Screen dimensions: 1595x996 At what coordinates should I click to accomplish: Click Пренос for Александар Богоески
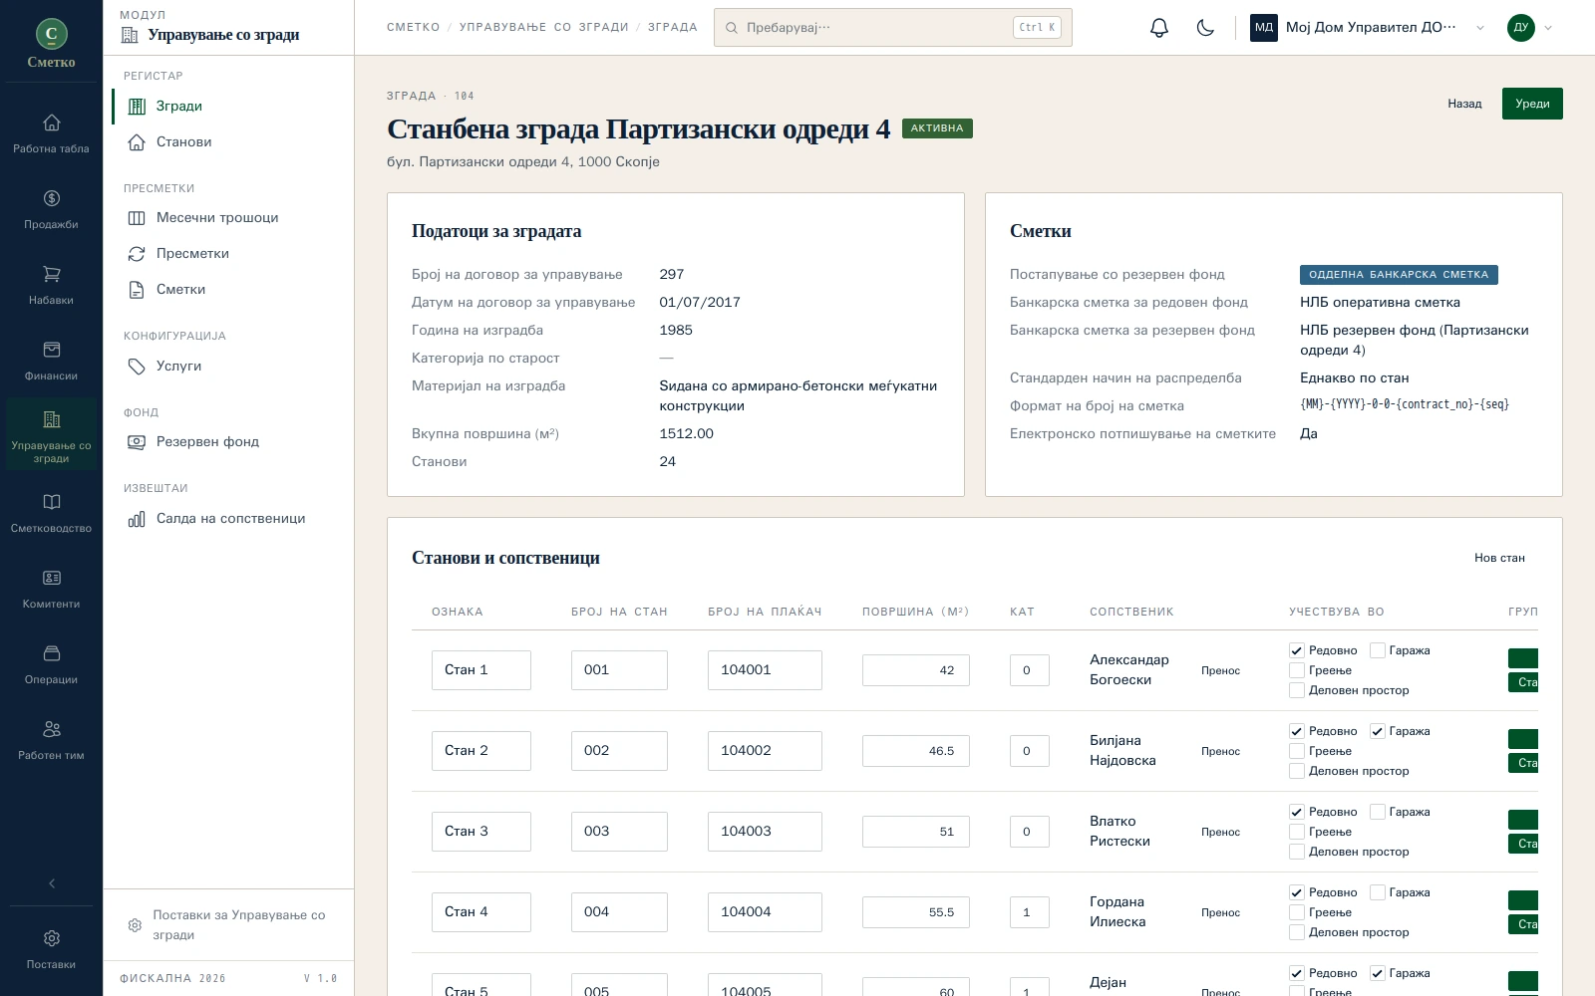click(x=1220, y=670)
